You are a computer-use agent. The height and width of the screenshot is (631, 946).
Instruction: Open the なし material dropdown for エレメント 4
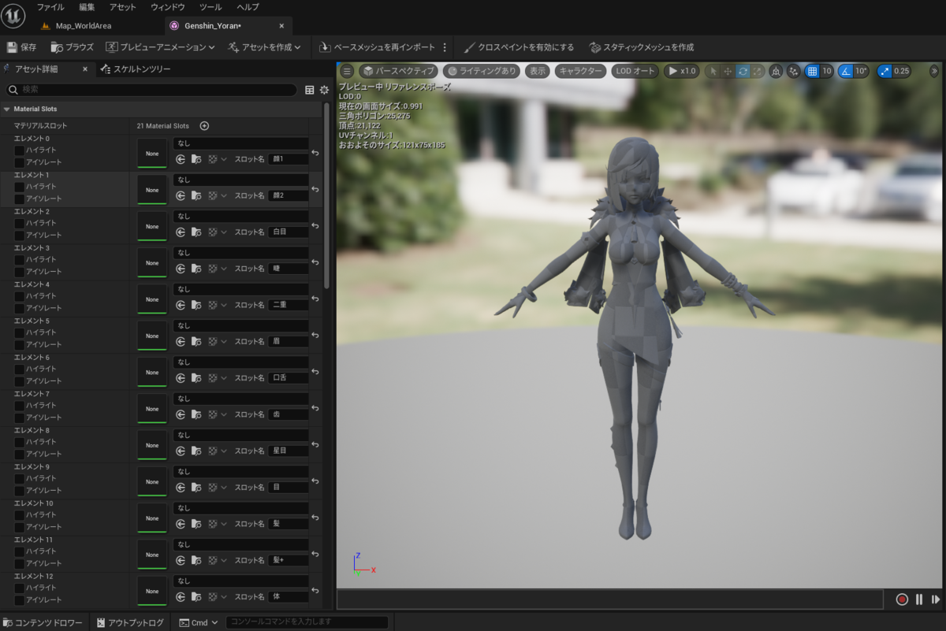point(241,289)
